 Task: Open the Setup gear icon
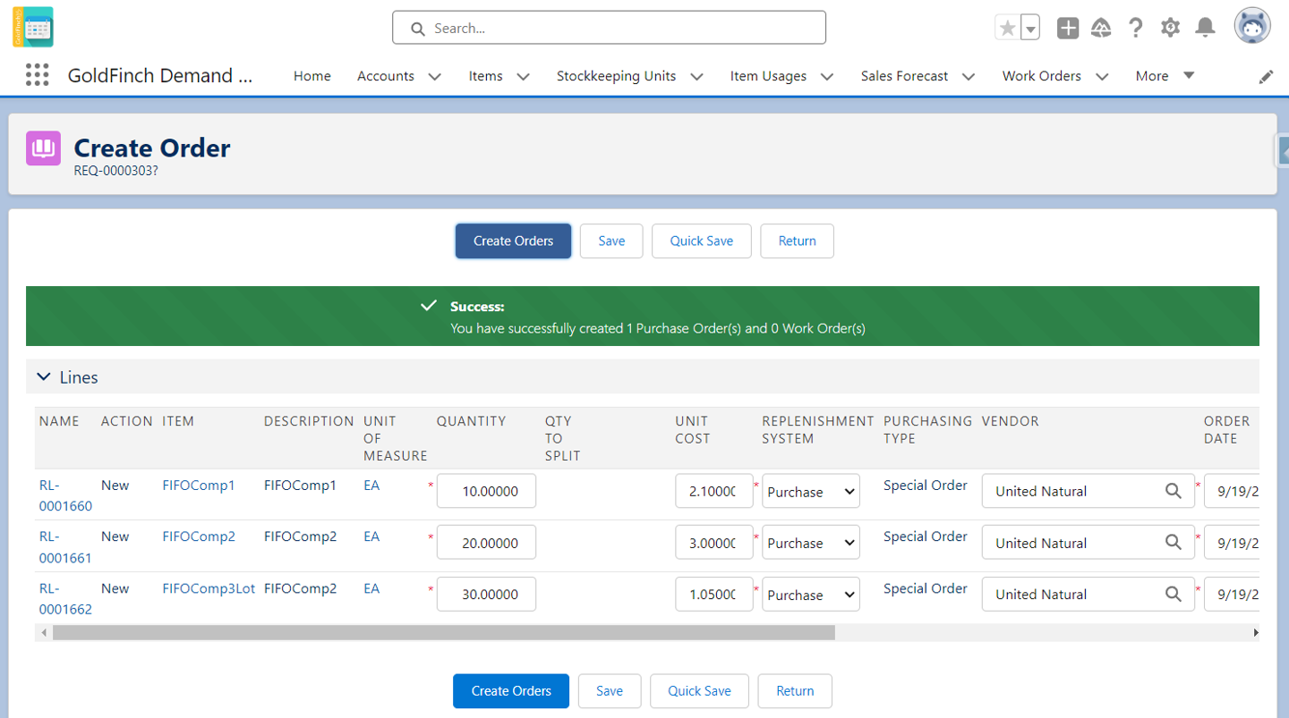1170,28
